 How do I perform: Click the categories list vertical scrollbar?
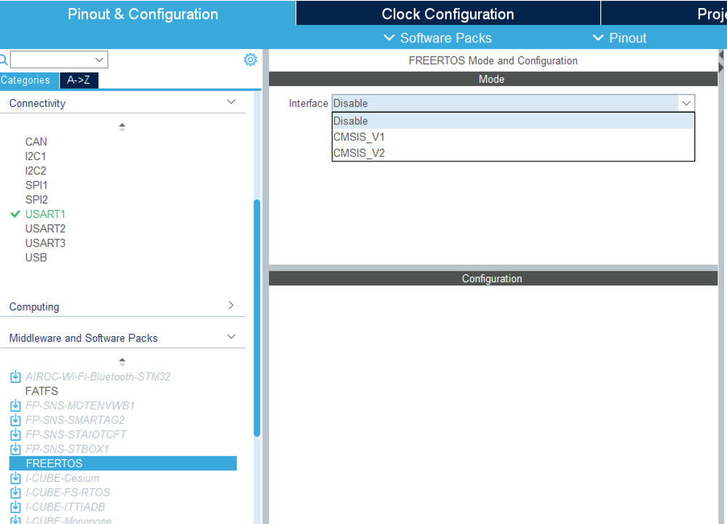pyautogui.click(x=257, y=317)
